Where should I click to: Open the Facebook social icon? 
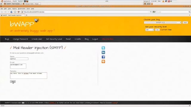tap(103, 57)
